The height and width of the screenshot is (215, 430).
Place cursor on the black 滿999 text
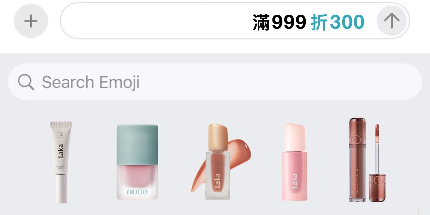click(x=279, y=23)
